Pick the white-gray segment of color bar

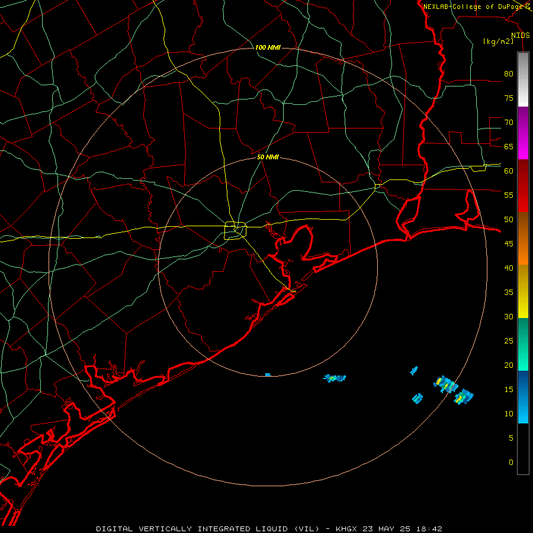(523, 80)
